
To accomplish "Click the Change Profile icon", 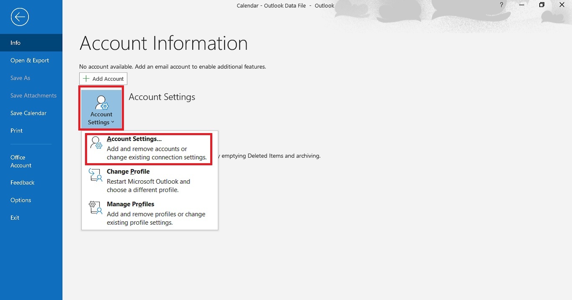I will click(x=96, y=175).
